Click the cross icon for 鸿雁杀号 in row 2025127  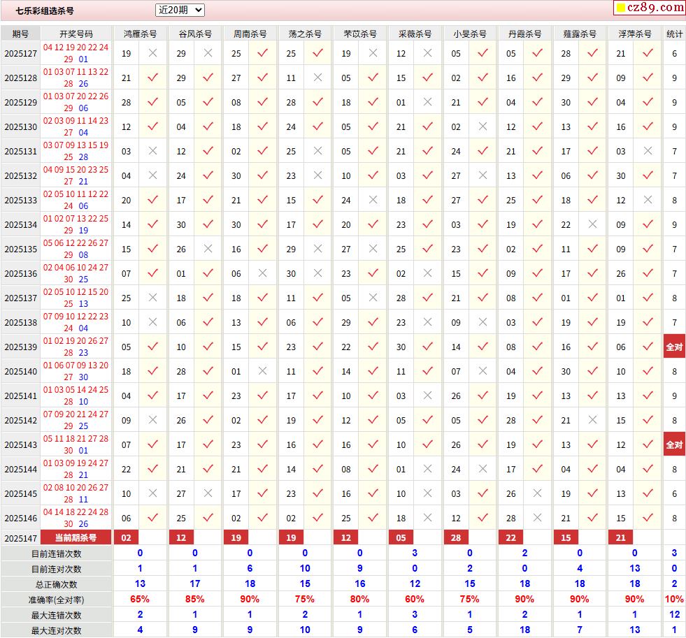[x=152, y=53]
